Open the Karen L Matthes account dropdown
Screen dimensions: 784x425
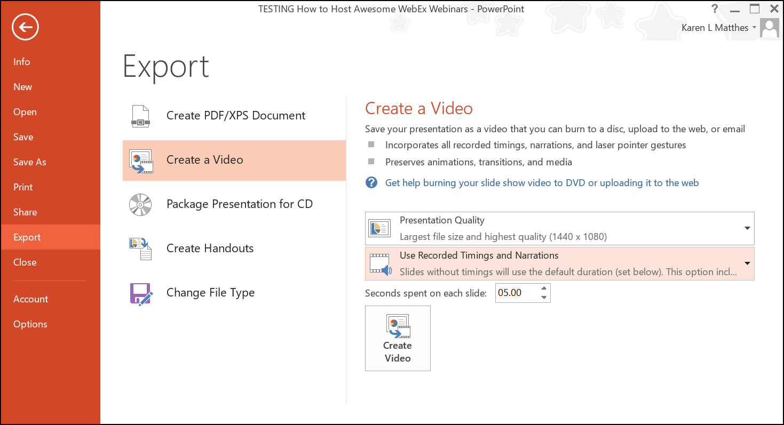[x=754, y=27]
